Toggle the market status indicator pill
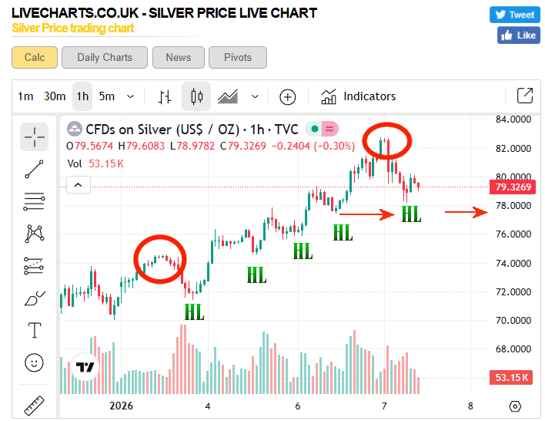This screenshot has height=421, width=545. pyautogui.click(x=323, y=129)
